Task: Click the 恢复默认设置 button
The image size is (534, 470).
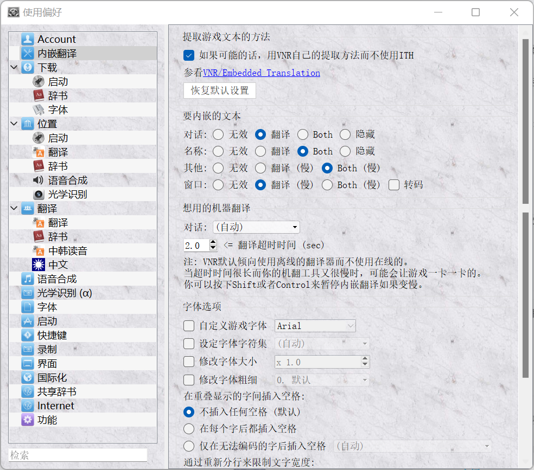Action: [220, 91]
